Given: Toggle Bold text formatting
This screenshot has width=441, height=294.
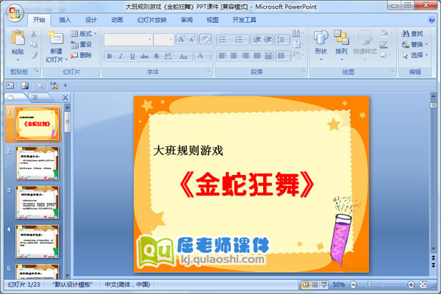Looking at the screenshot, I should 110,56.
